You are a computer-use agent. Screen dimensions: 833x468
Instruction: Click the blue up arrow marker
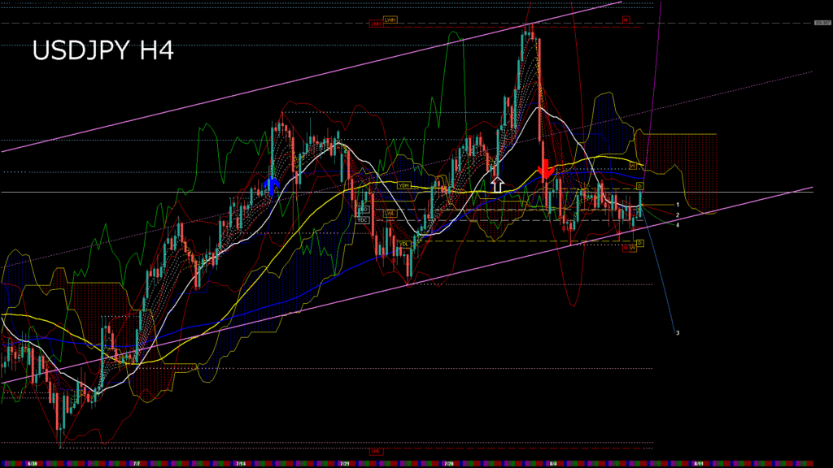tap(272, 184)
